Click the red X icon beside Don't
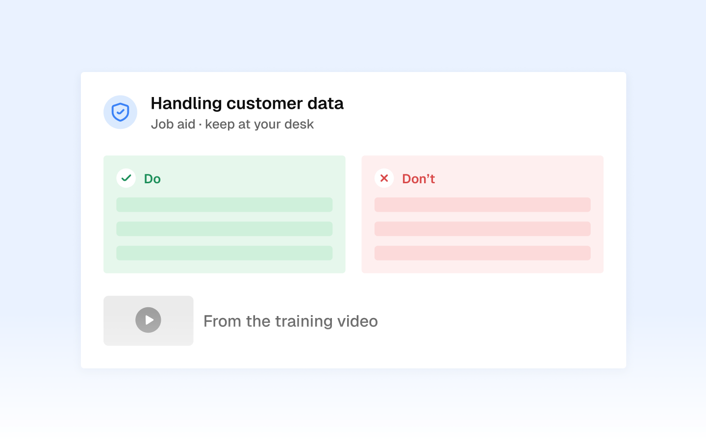This screenshot has width=706, height=441. [384, 178]
